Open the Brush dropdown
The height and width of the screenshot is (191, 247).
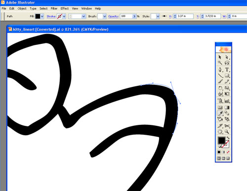coord(105,16)
